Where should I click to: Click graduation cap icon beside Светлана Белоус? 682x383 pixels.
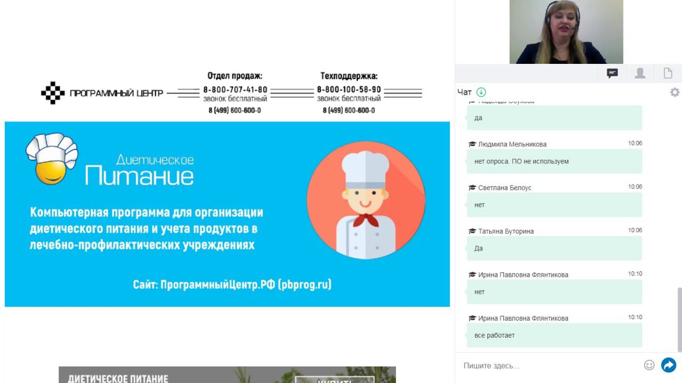click(472, 188)
